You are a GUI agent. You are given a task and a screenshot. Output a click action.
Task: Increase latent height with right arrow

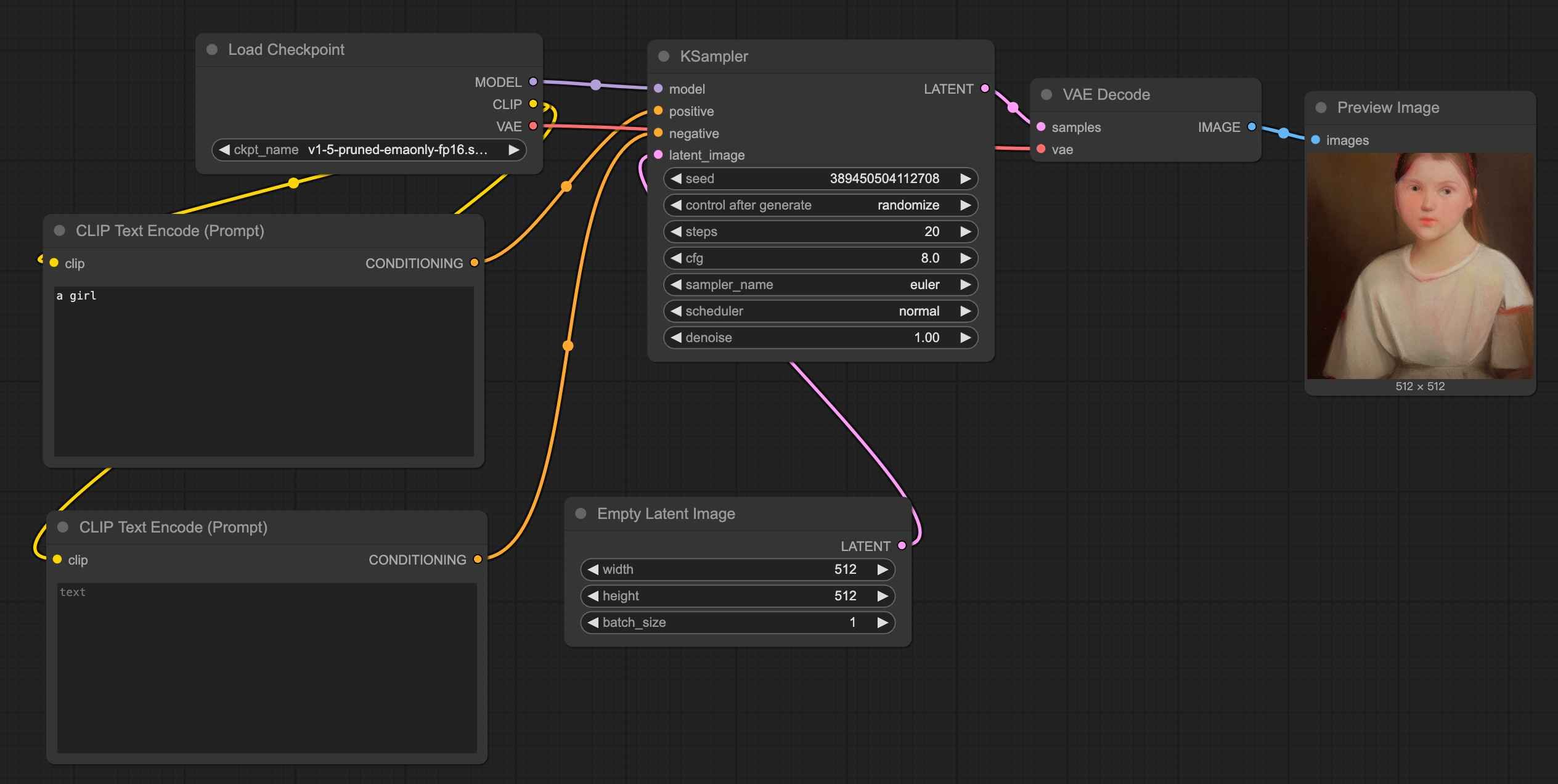(x=883, y=596)
